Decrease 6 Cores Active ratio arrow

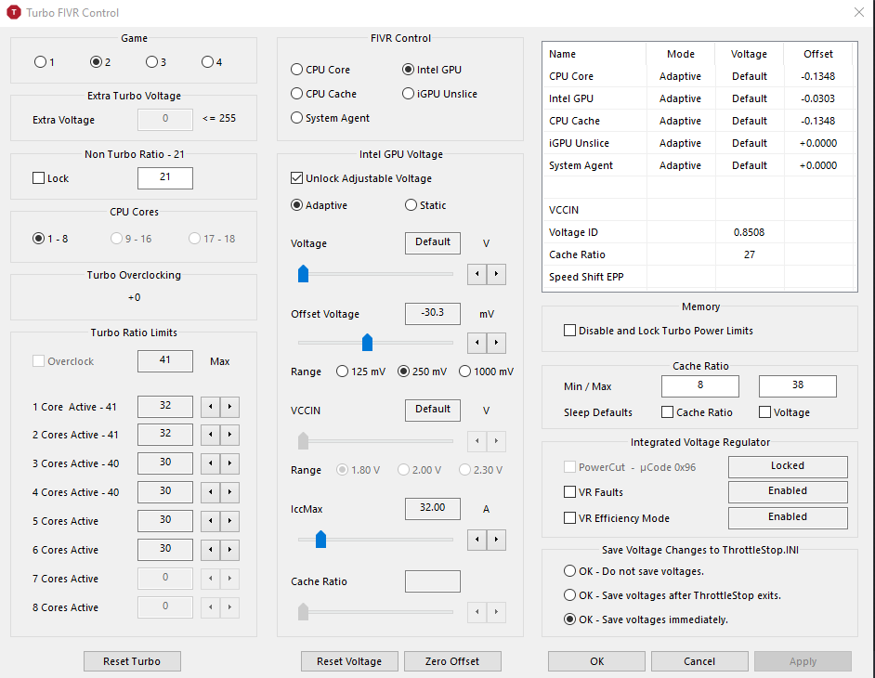210,550
